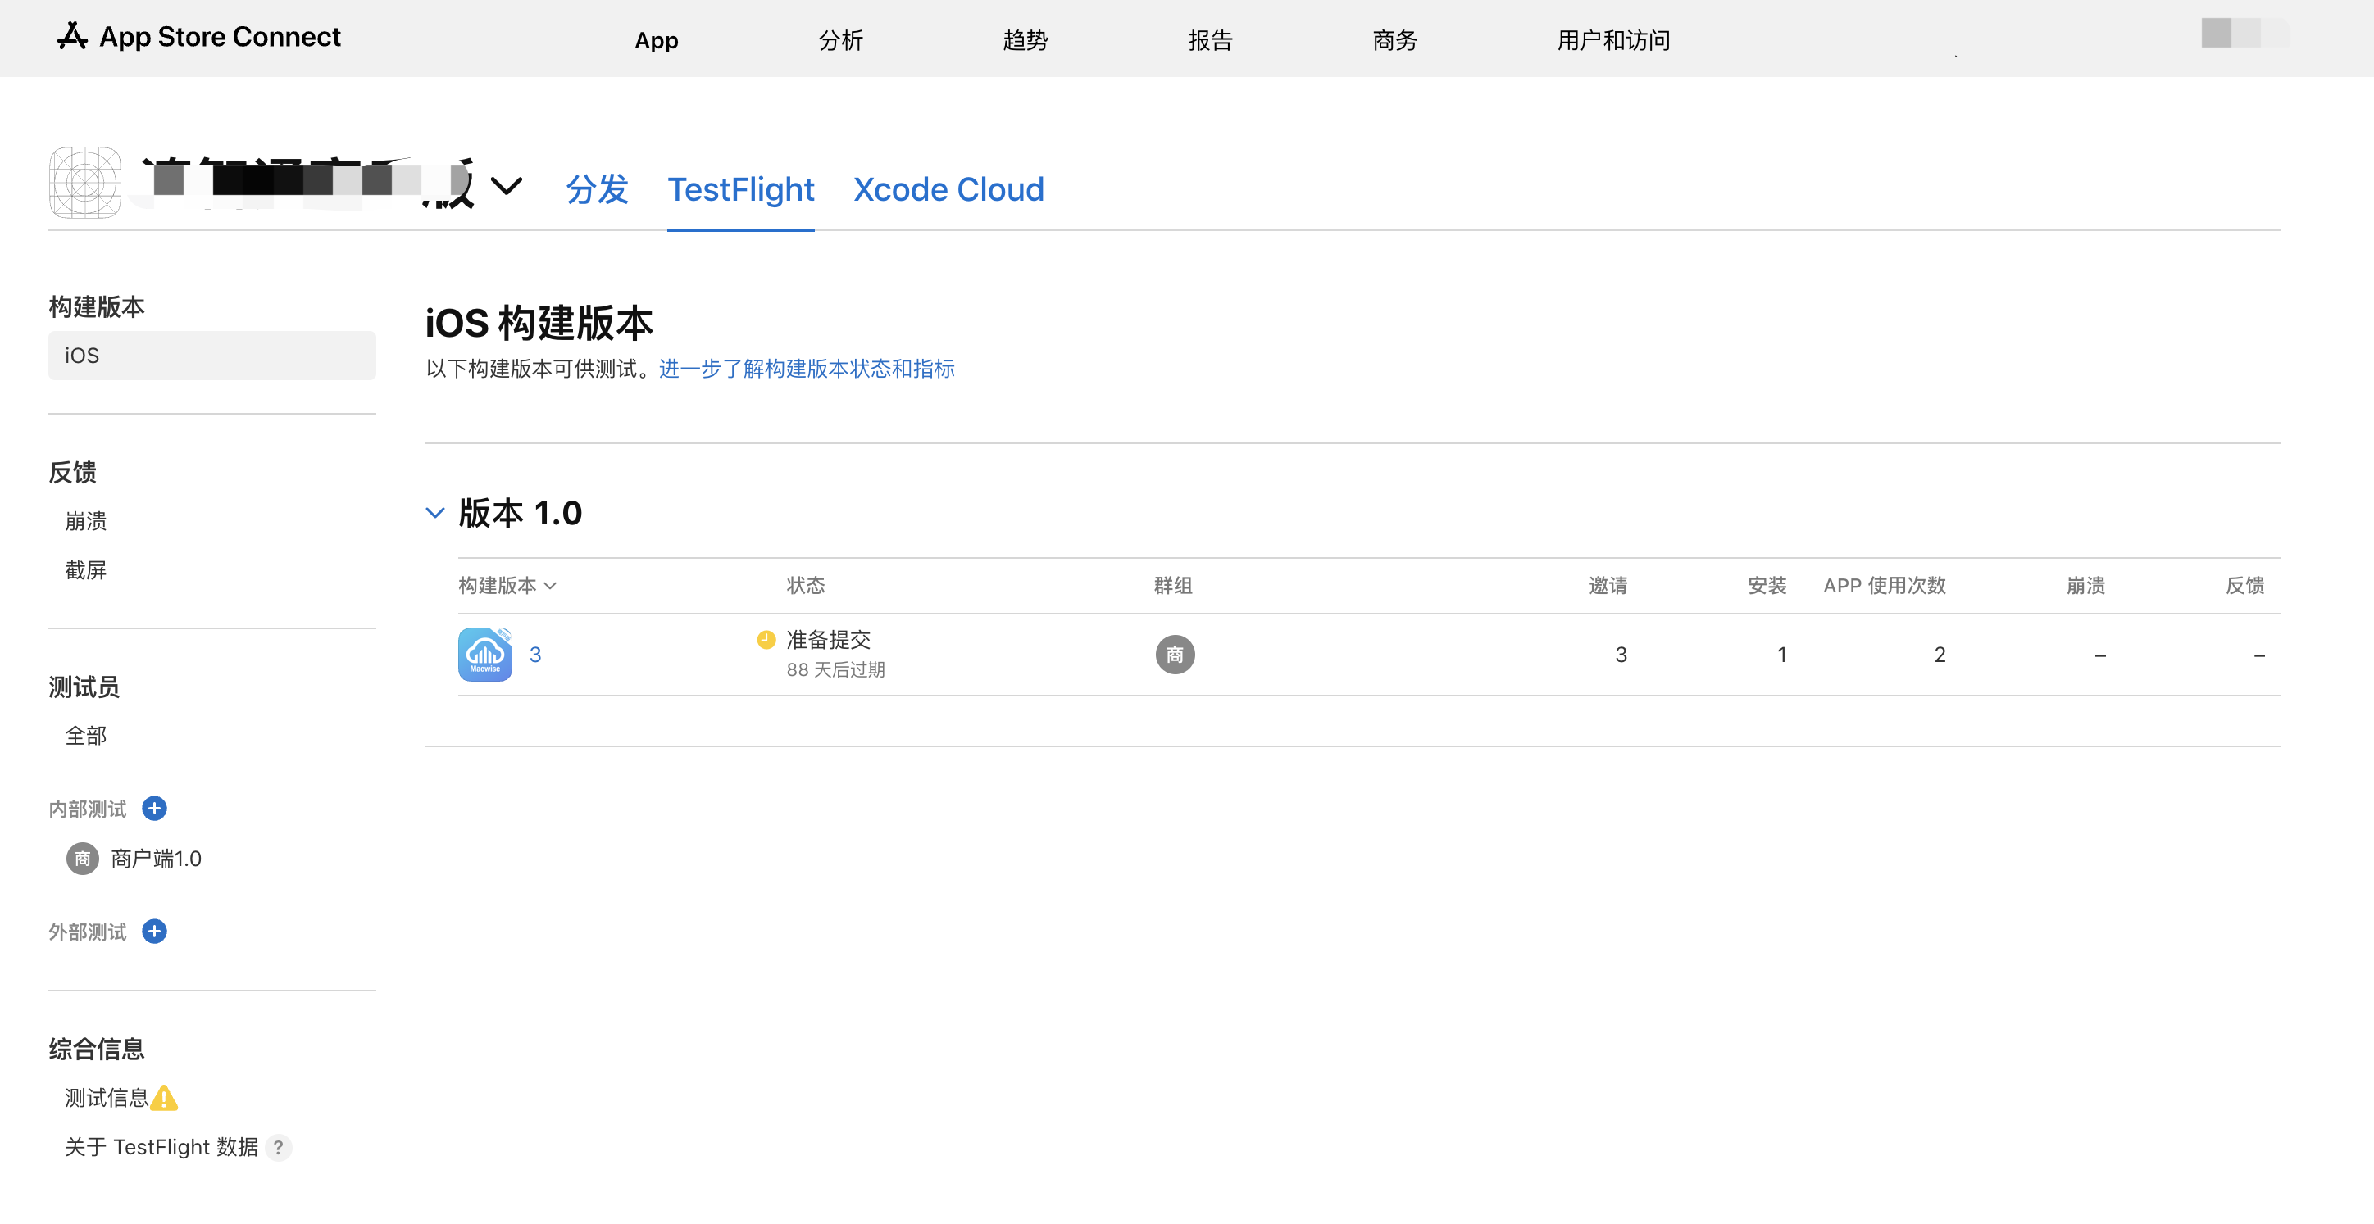2374x1224 pixels.
Task: Open the blurred account menu at the top right
Action: click(2245, 33)
